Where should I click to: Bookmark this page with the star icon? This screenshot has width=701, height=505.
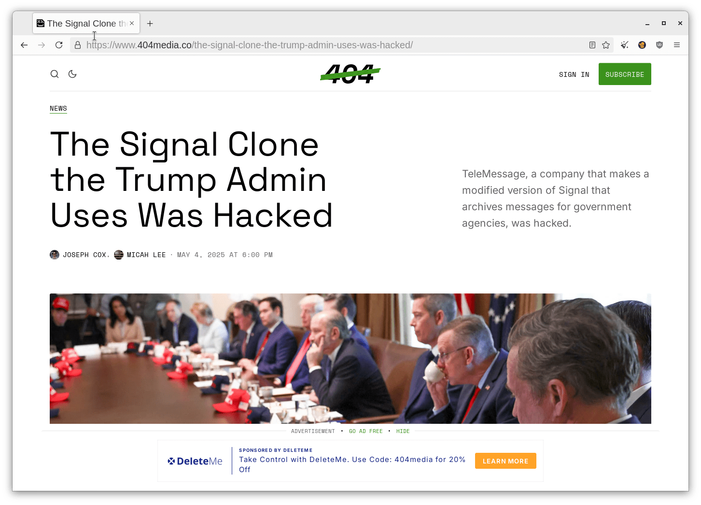606,45
